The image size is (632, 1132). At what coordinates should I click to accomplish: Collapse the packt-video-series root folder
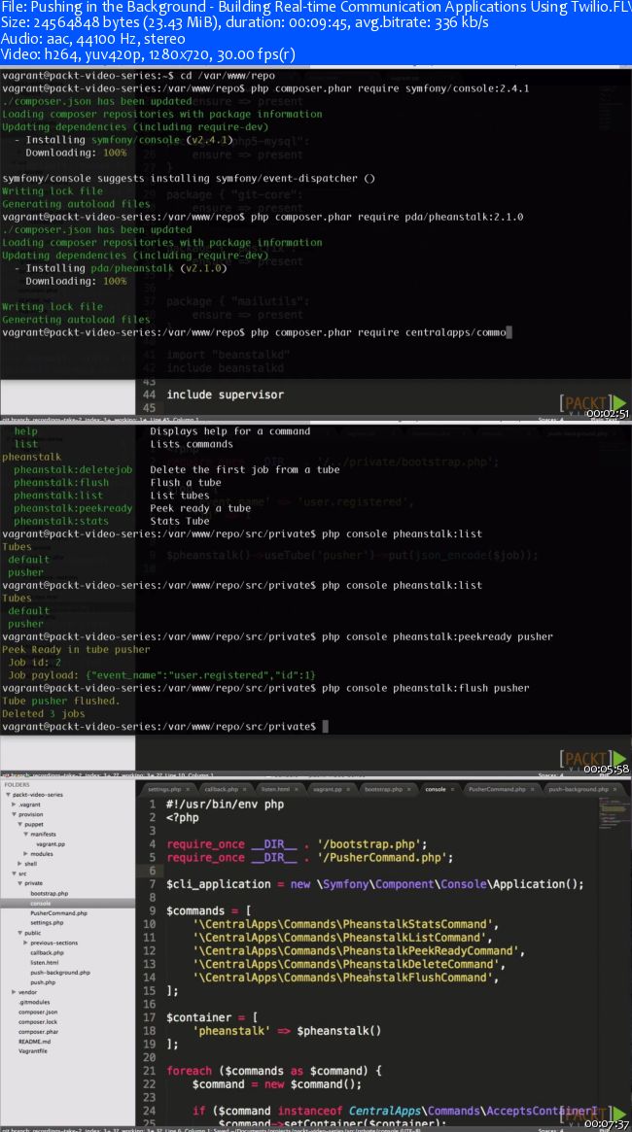coord(7,794)
